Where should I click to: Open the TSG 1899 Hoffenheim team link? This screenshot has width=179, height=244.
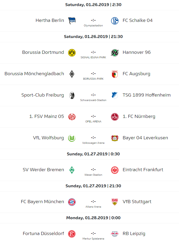(x=147, y=95)
